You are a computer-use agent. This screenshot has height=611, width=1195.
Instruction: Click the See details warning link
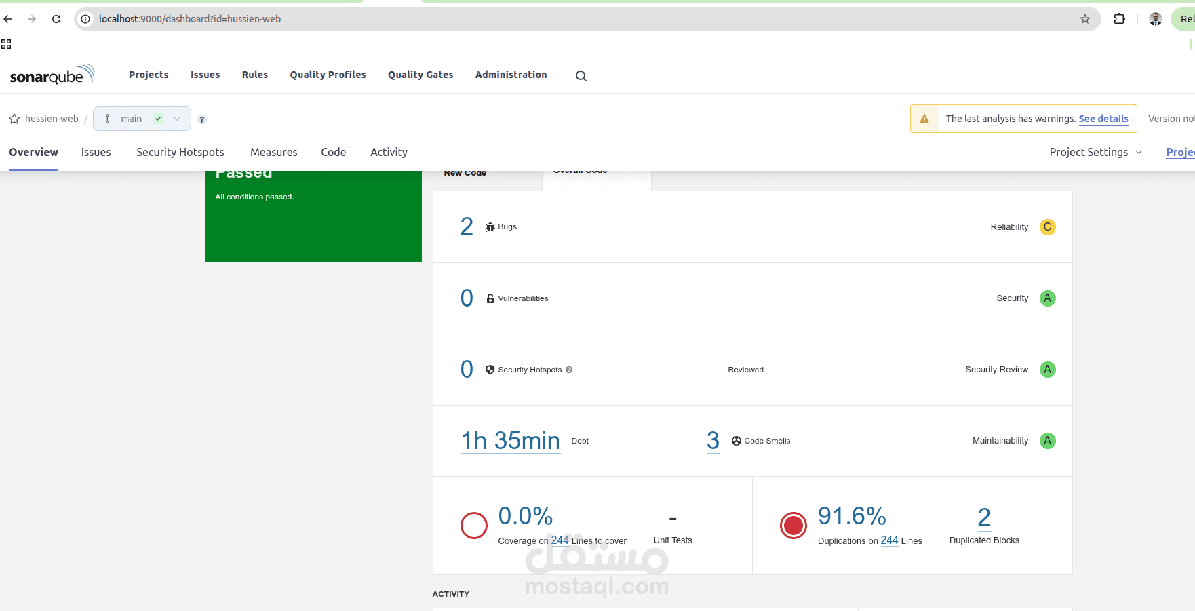tap(1103, 119)
